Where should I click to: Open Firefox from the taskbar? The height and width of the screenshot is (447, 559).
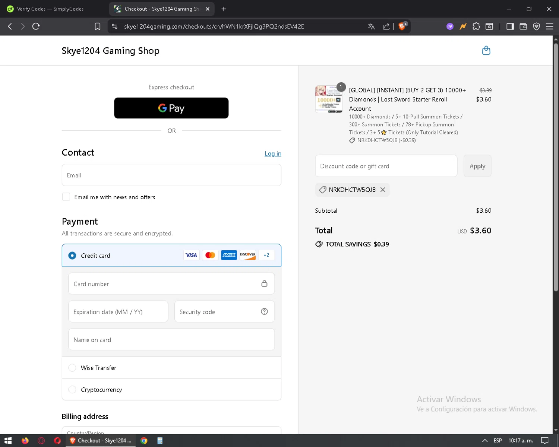pos(25,441)
